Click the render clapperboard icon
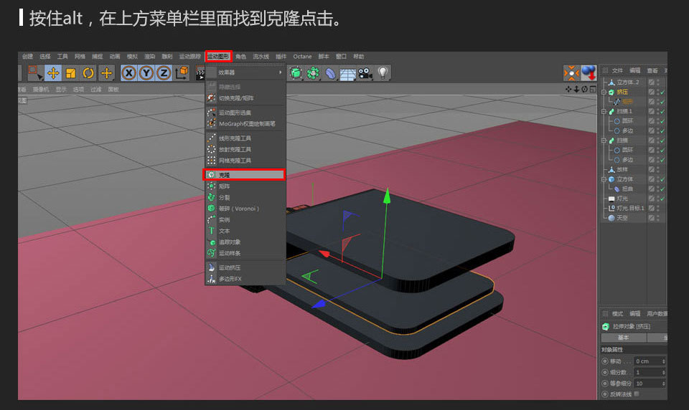The height and width of the screenshot is (410, 689). (x=200, y=73)
